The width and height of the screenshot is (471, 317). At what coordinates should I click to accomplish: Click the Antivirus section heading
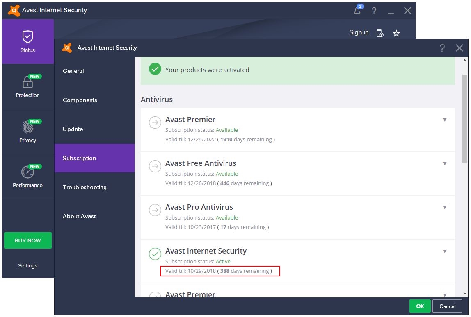pyautogui.click(x=156, y=99)
